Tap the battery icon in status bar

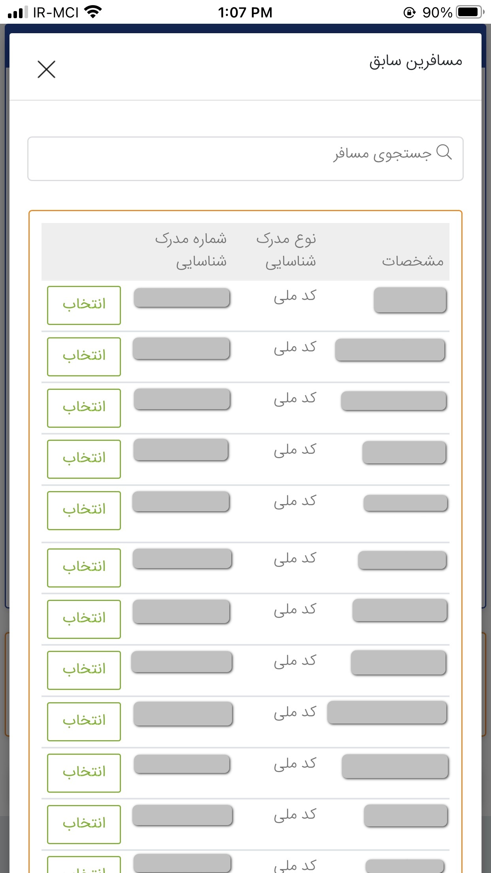(470, 12)
